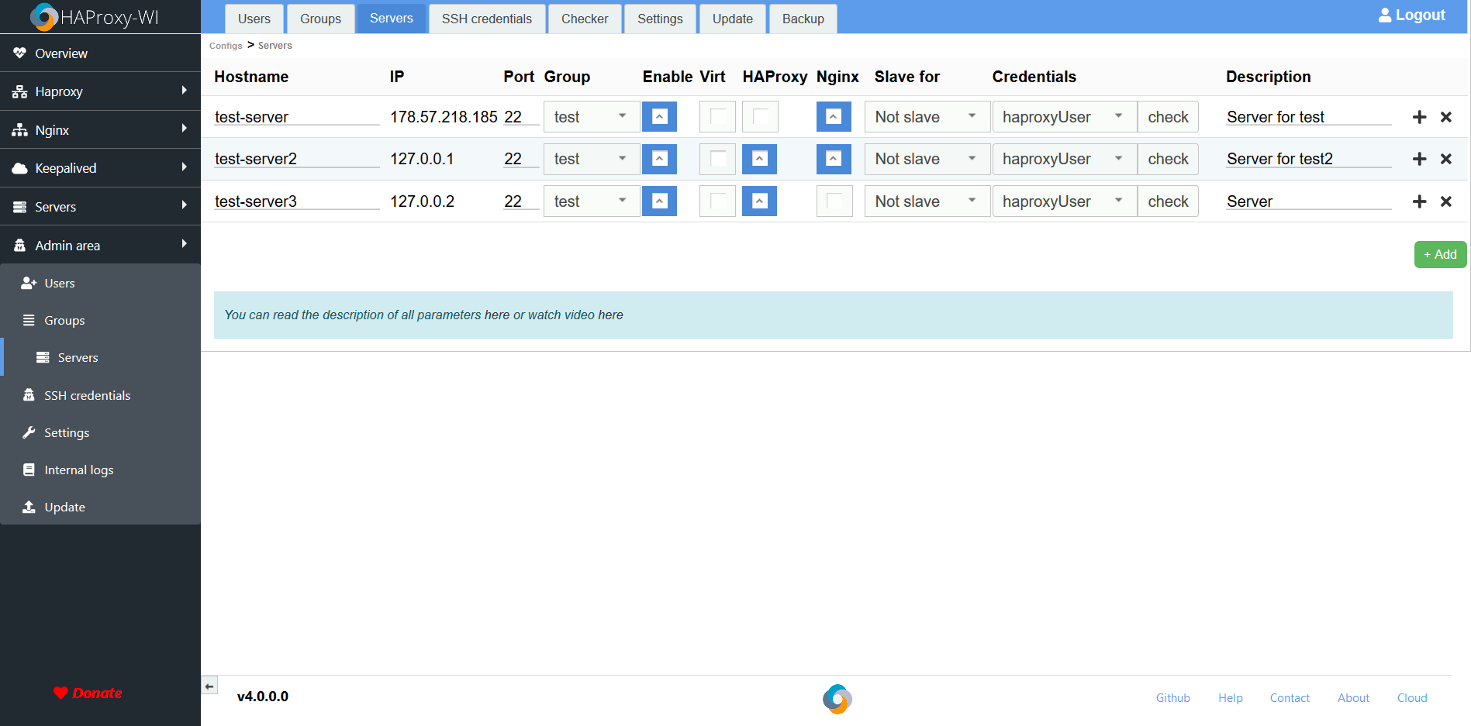Collapse sidebar with the left arrow icon
1471x726 pixels.
coord(209,686)
